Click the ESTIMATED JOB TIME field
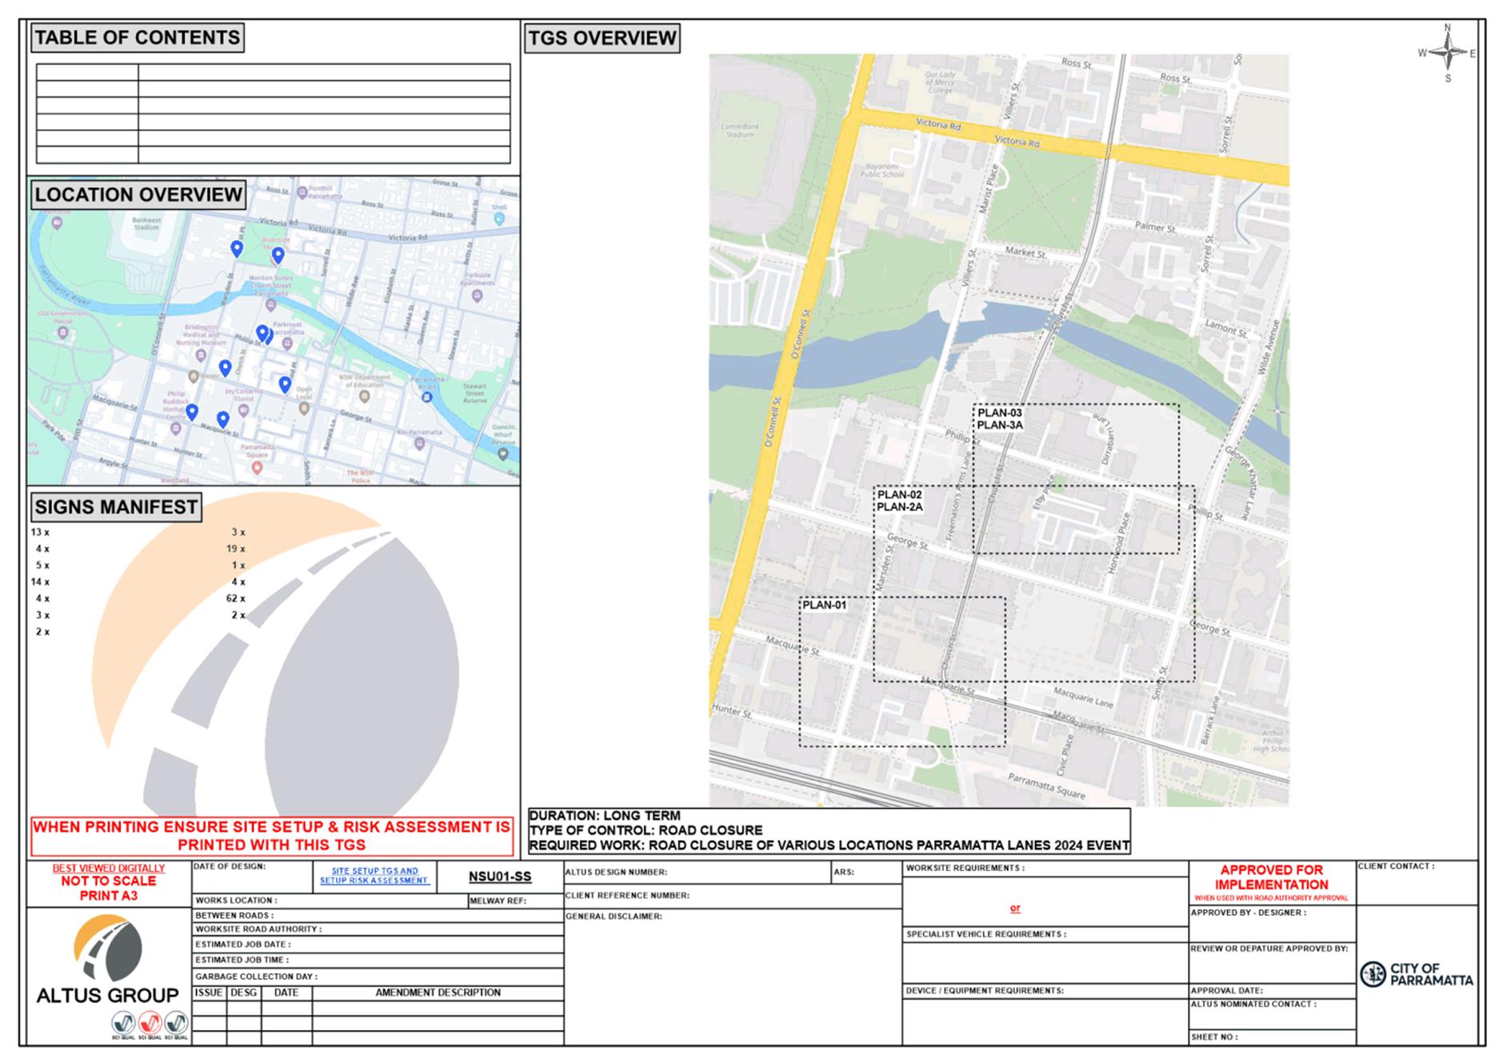 (x=378, y=960)
